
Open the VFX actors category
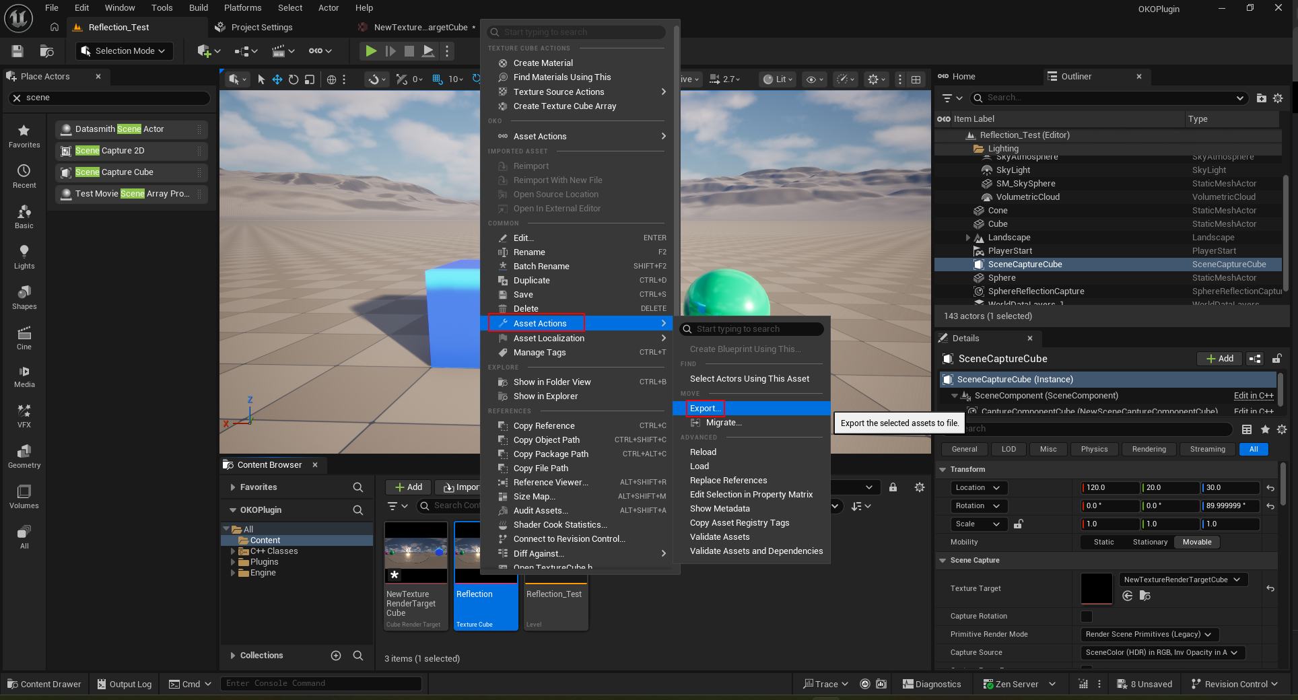24,416
